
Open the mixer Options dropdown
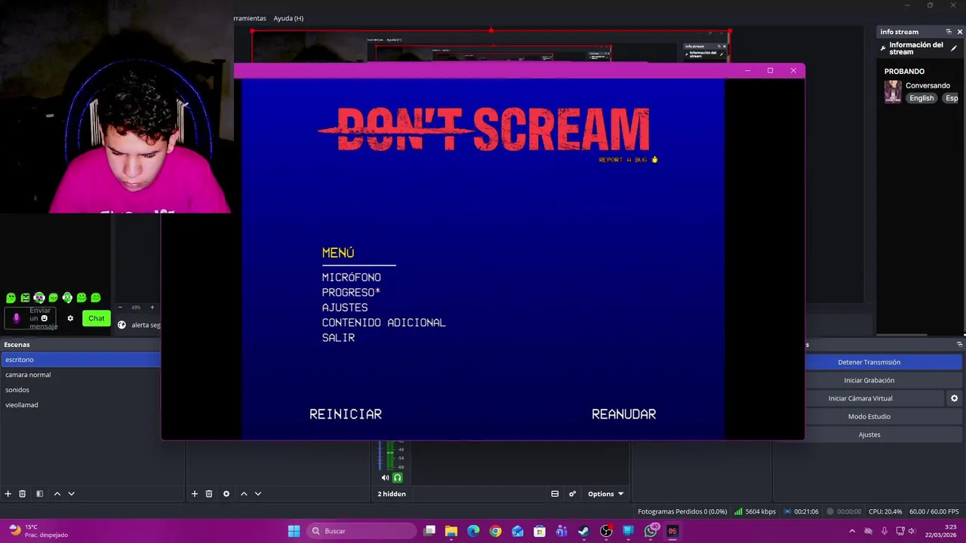coord(606,494)
